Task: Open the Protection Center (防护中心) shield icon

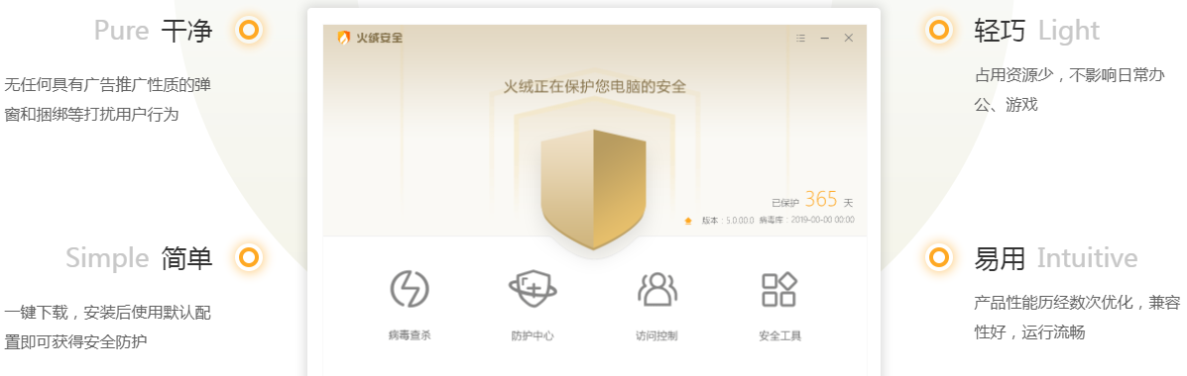Action: pyautogui.click(x=533, y=288)
